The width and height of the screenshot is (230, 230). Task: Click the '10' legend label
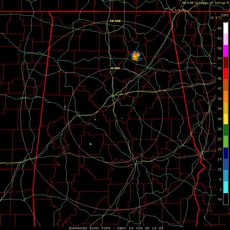pos(220,169)
